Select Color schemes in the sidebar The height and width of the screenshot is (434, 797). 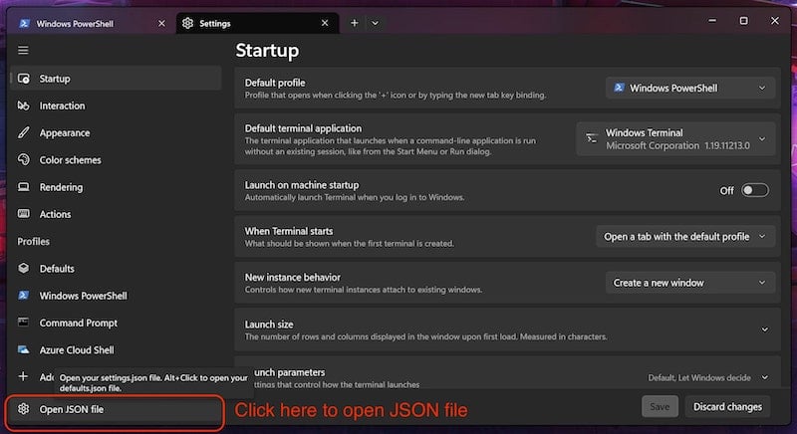pyautogui.click(x=116, y=160)
